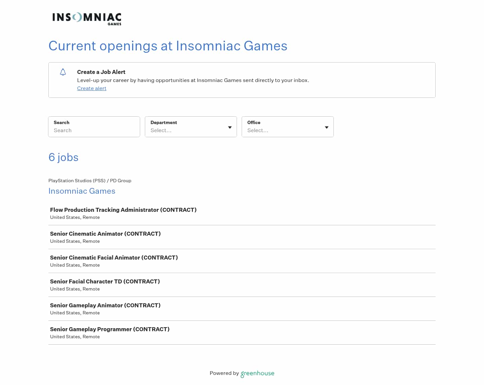Click the job alert bell icon
Viewport: 484px width, 385px height.
[x=63, y=72]
